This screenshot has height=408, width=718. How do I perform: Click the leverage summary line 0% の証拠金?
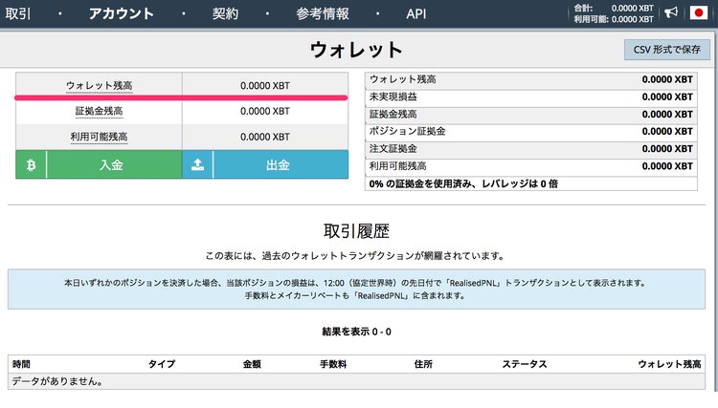point(531,183)
